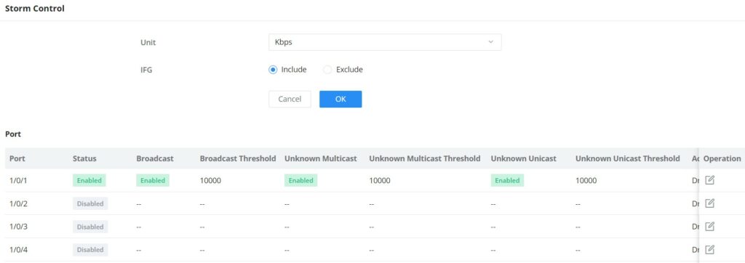This screenshot has width=745, height=263.
Task: Click the Disabled status badge for port 1/0/3
Action: point(90,227)
